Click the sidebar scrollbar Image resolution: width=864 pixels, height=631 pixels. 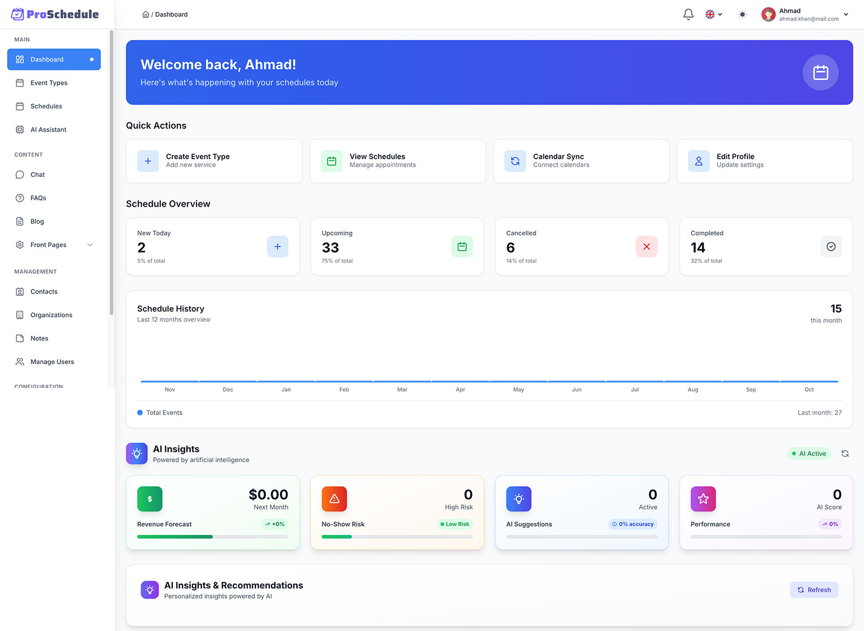pos(111,173)
